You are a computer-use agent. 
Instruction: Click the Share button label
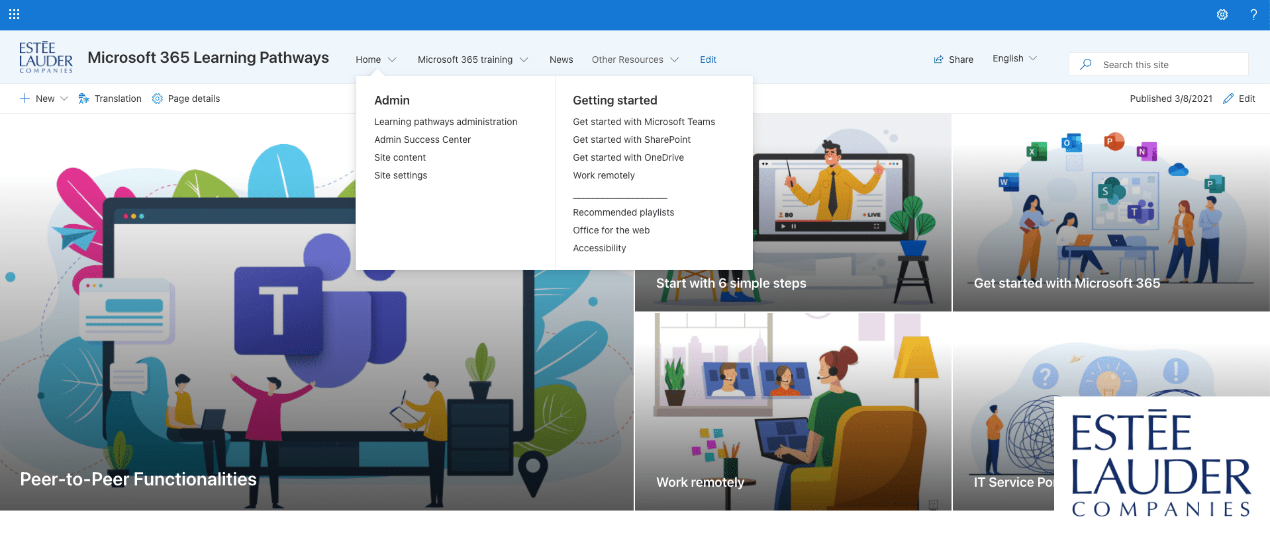point(961,60)
